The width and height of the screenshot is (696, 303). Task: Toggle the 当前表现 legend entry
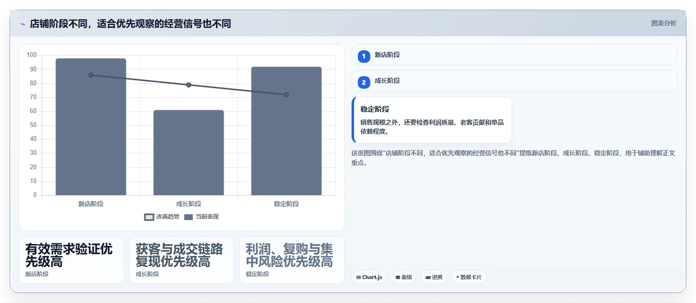click(x=201, y=217)
